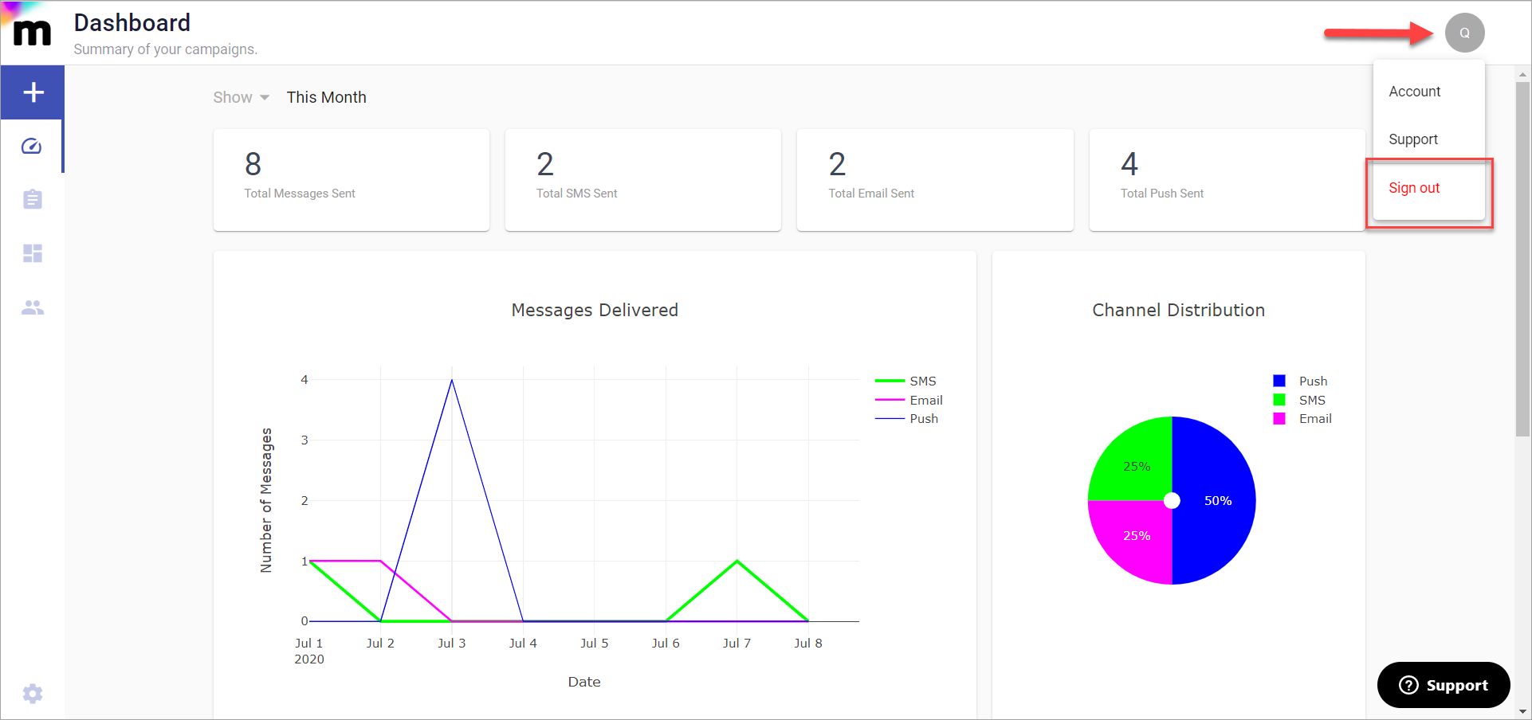
Task: Select Account from the user menu
Action: tap(1428, 92)
